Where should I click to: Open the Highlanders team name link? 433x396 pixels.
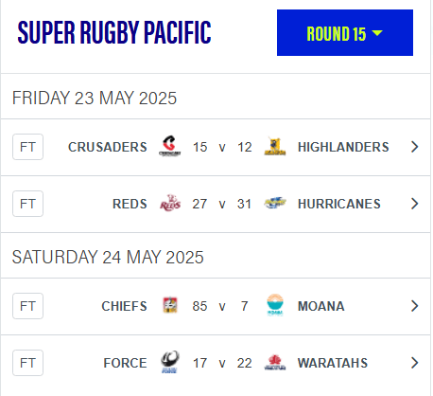pyautogui.click(x=343, y=147)
